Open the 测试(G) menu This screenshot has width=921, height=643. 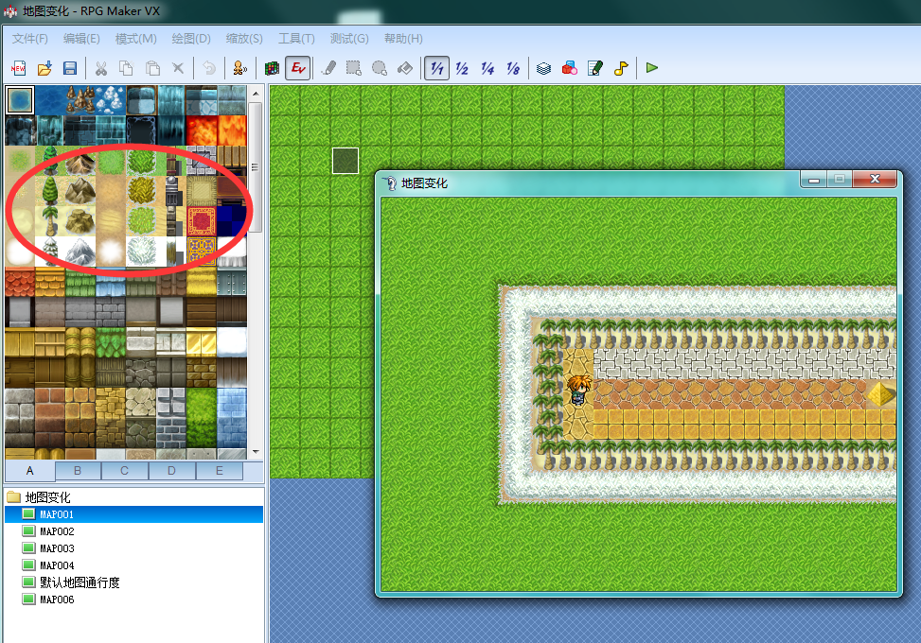[349, 39]
